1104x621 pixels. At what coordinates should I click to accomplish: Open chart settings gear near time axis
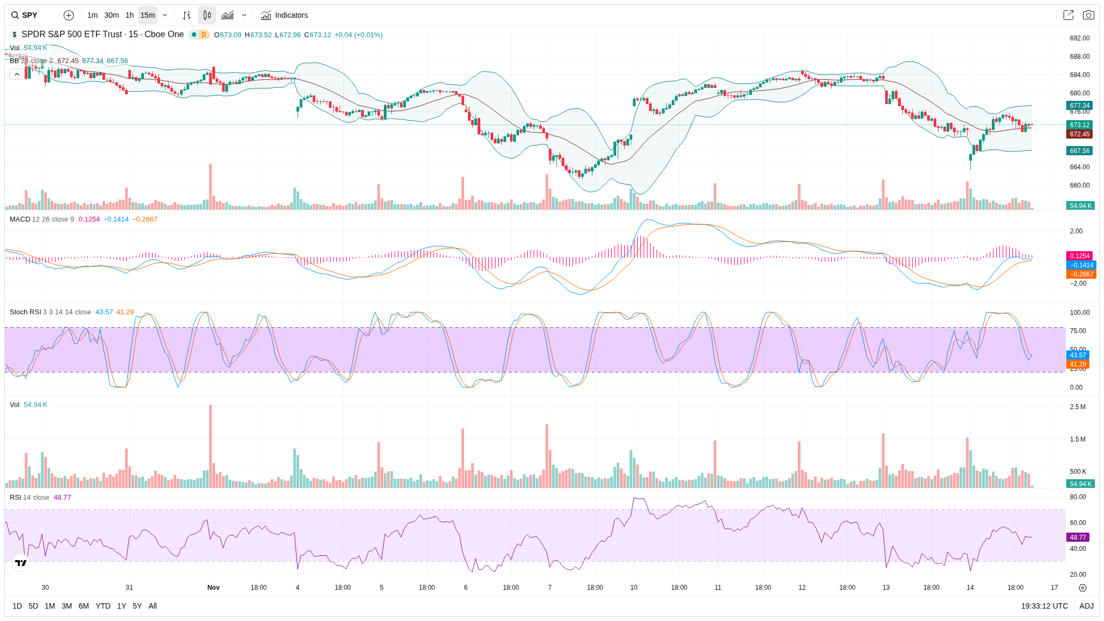(1082, 588)
